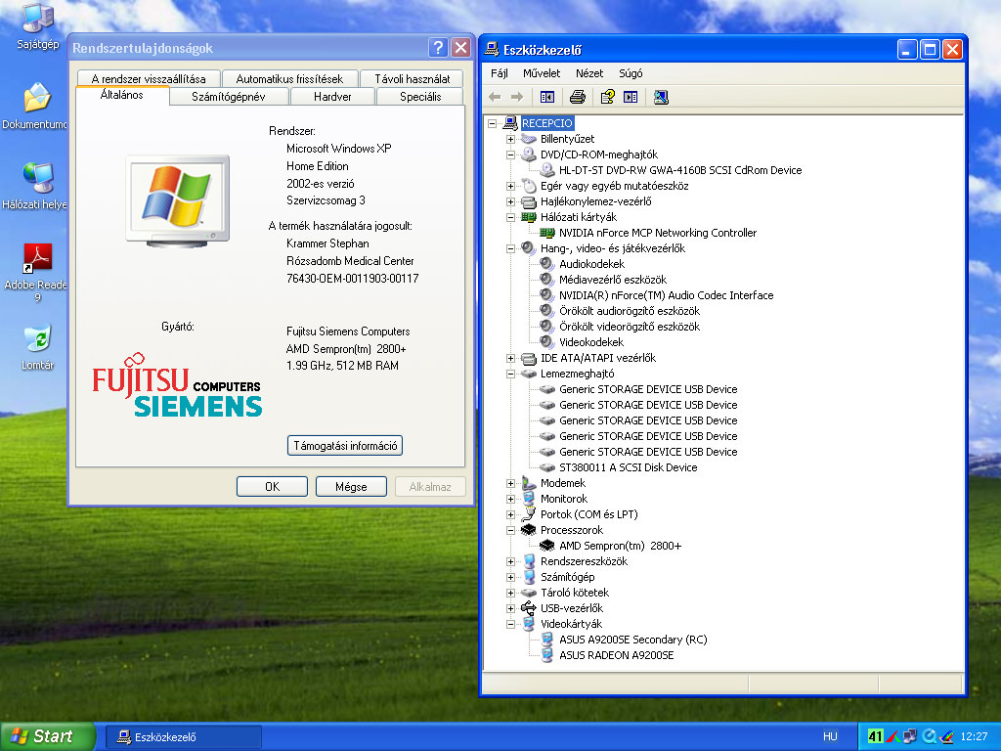Open the Automatikus frissítések tab
The height and width of the screenshot is (751, 1001).
pos(289,78)
